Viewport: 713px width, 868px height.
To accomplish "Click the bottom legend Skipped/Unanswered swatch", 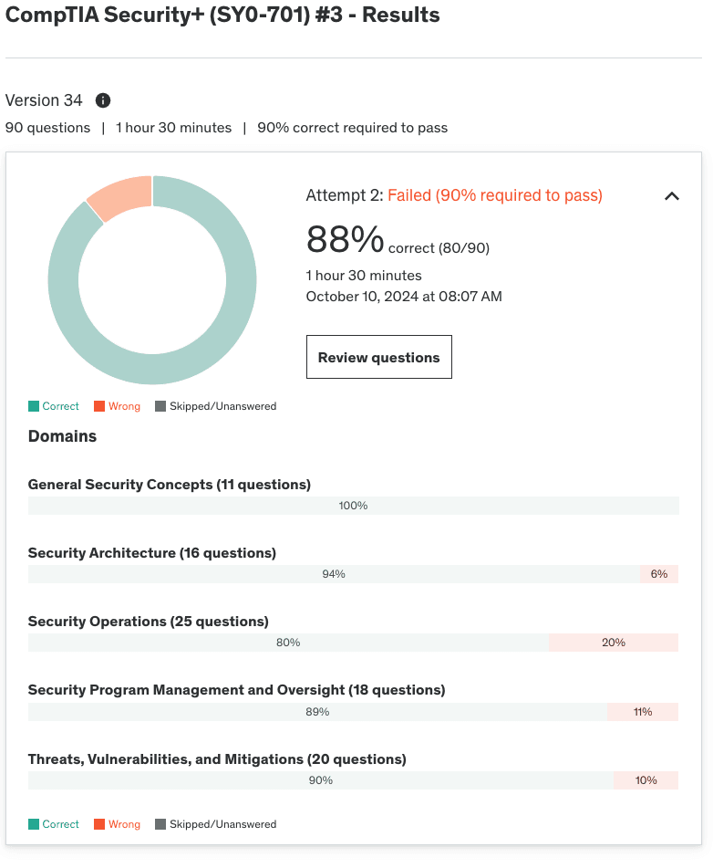I will click(160, 824).
